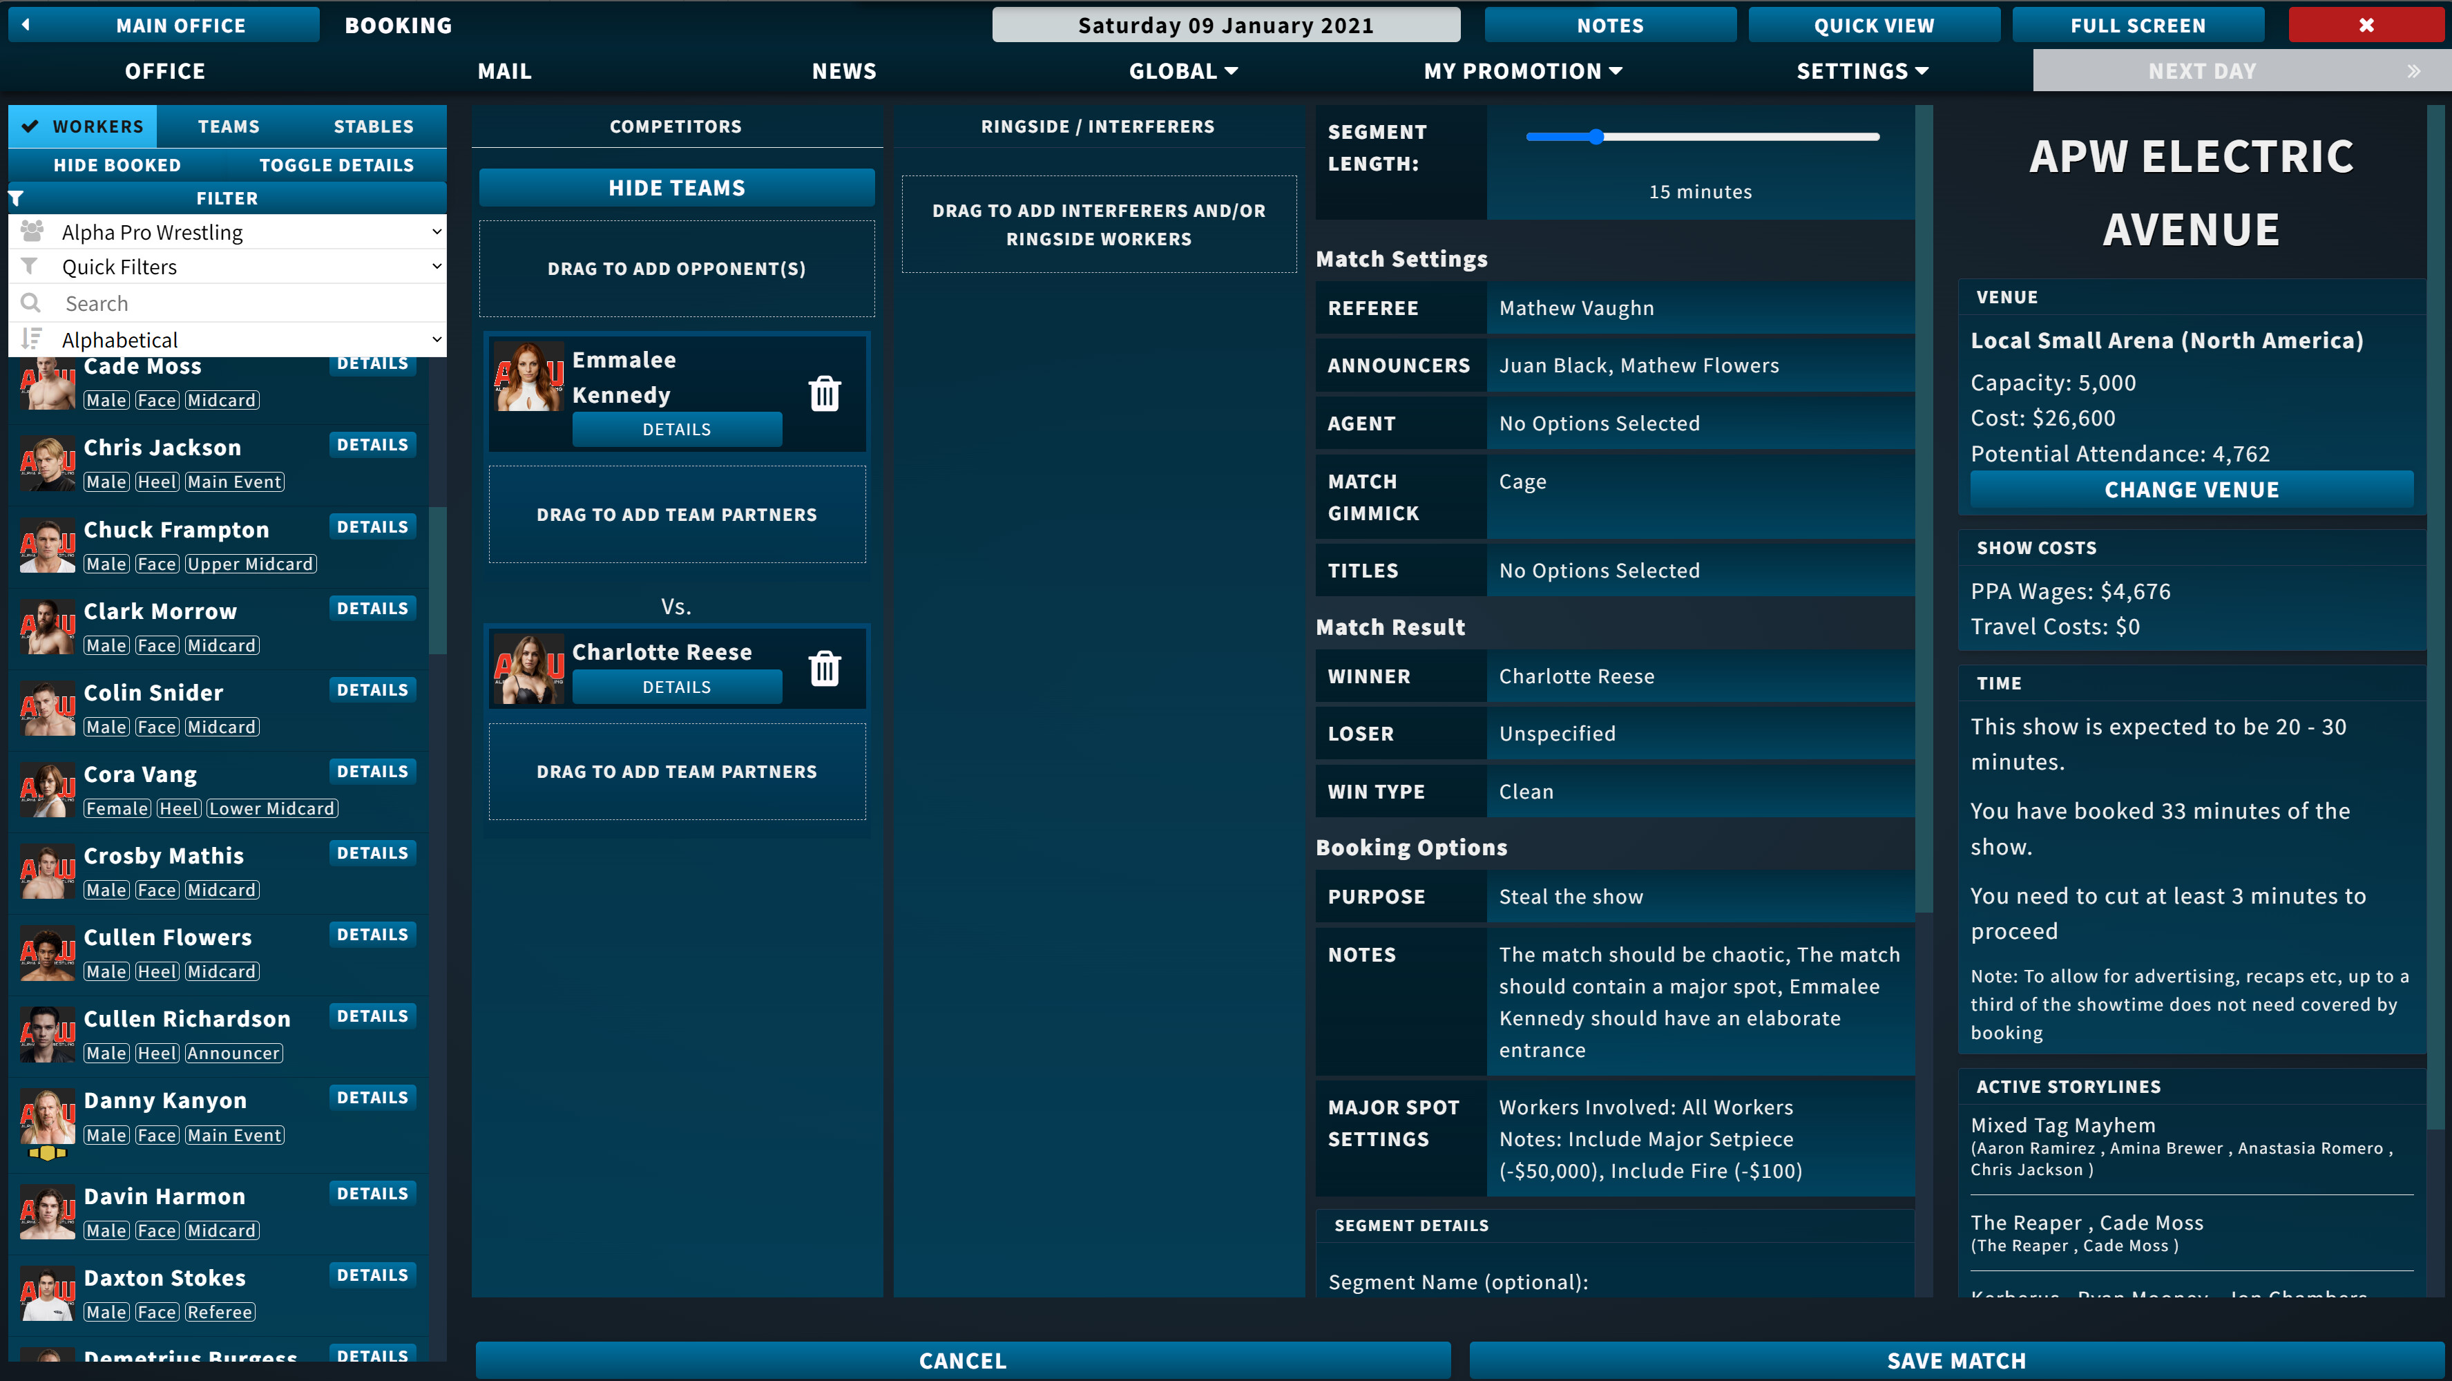
Task: Open the Global dropdown
Action: pyautogui.click(x=1183, y=70)
